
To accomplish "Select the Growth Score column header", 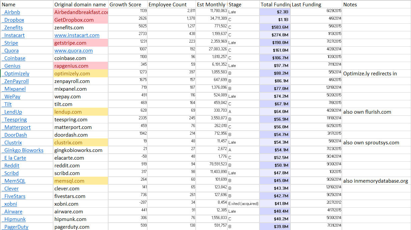I will click(128, 4).
